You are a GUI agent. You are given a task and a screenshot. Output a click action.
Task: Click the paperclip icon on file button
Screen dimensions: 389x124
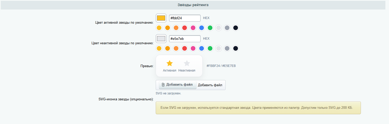163,85
